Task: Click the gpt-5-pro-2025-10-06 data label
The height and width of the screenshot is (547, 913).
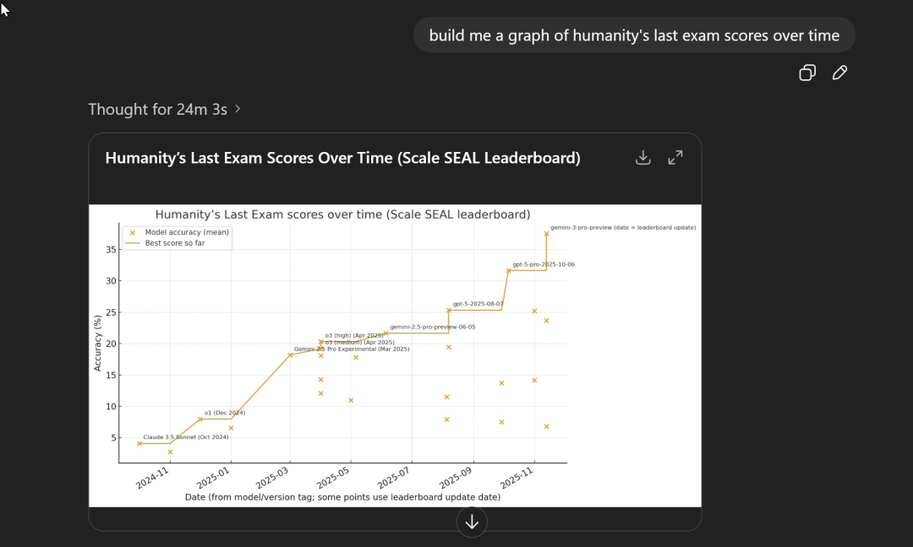Action: (544, 264)
